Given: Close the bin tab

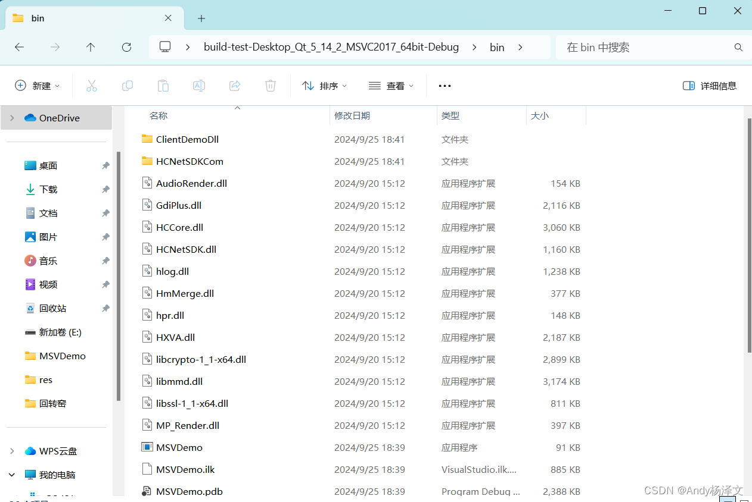Looking at the screenshot, I should coord(169,18).
